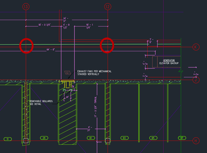Pick parking stall tag 07
The height and width of the screenshot is (153, 207).
pyautogui.click(x=182, y=138)
